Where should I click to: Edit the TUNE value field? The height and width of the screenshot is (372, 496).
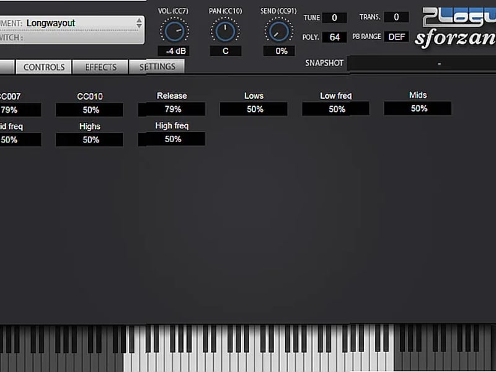(x=334, y=17)
